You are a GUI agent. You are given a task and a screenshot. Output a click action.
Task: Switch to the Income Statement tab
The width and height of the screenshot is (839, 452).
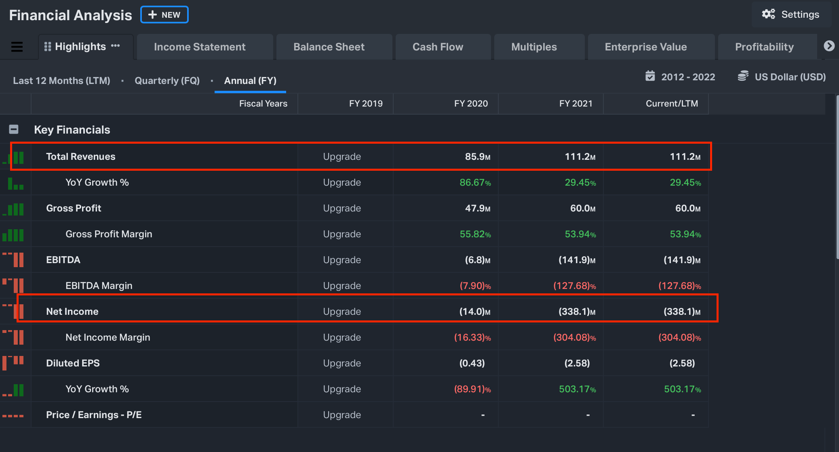coord(200,47)
